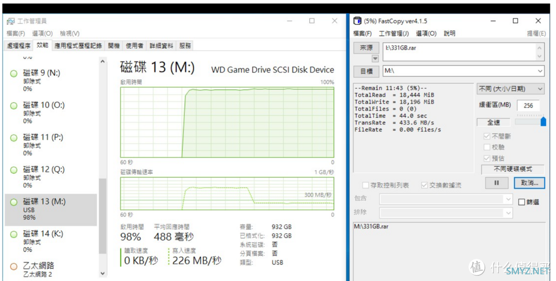The width and height of the screenshot is (556, 281).
Task: Click the speed slider handle
Action: (x=543, y=121)
